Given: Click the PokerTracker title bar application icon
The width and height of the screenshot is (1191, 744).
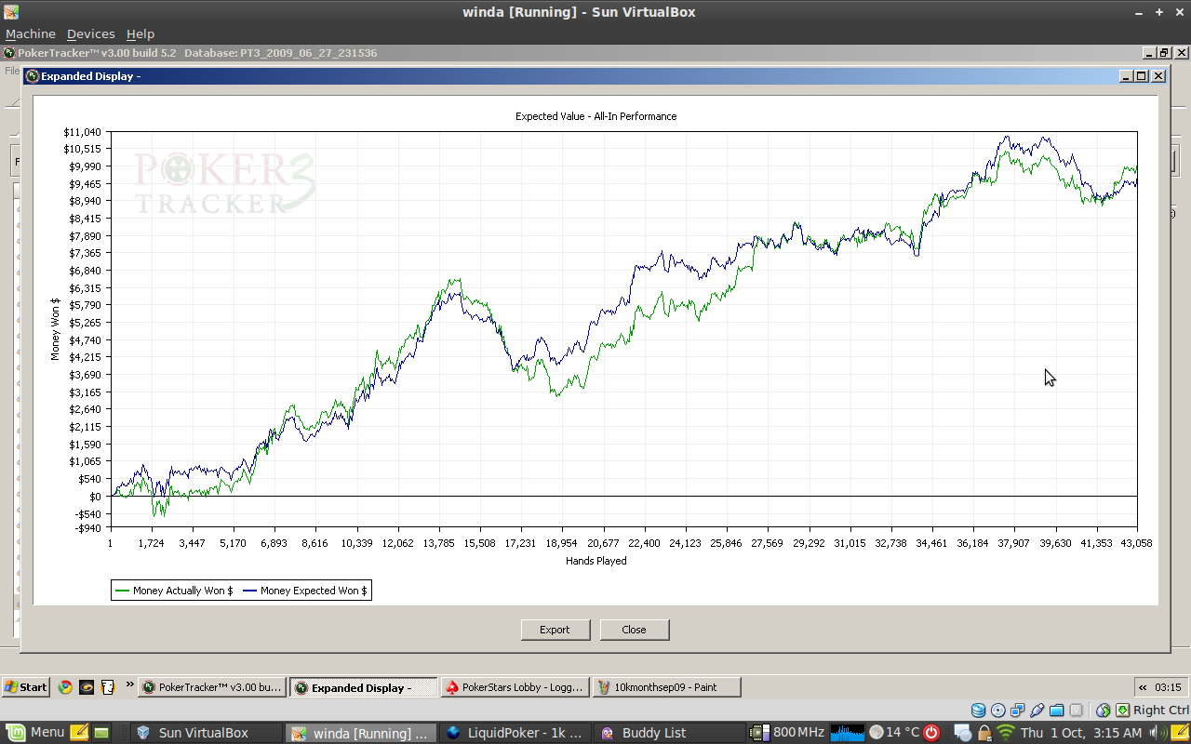Looking at the screenshot, I should (9, 53).
